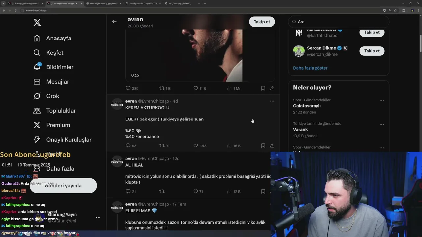The height and width of the screenshot is (237, 422).
Task: Bookmark the AL HILAL post
Action: coord(263,191)
